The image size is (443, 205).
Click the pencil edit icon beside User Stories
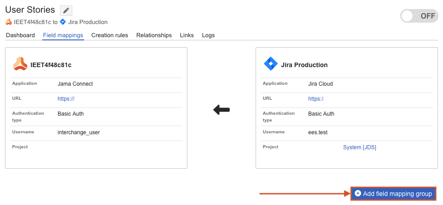pyautogui.click(x=66, y=11)
